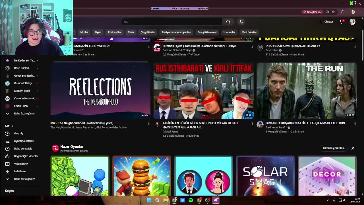Select the Yeni öneriler filter chip

249,32
